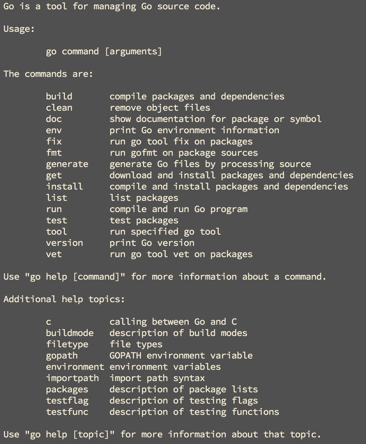The width and height of the screenshot is (366, 444).
Task: Click the 'testflag' help topic
Action: pyautogui.click(x=67, y=401)
